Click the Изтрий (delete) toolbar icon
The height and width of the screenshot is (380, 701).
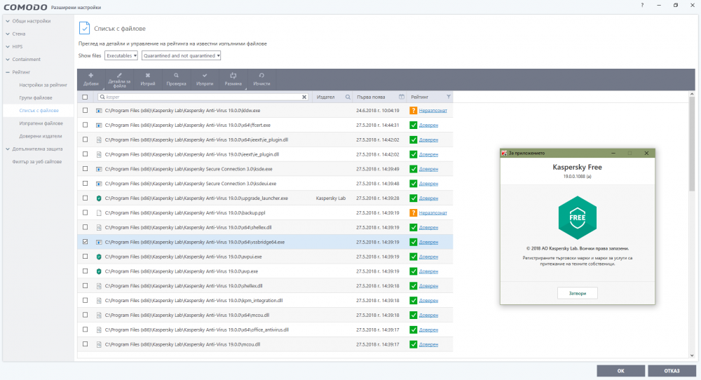point(147,76)
